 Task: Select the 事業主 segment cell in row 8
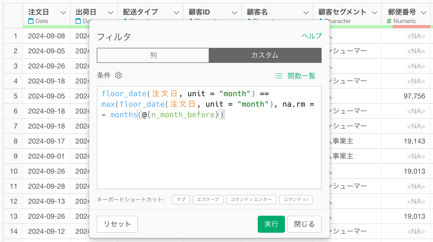pyautogui.click(x=356, y=141)
